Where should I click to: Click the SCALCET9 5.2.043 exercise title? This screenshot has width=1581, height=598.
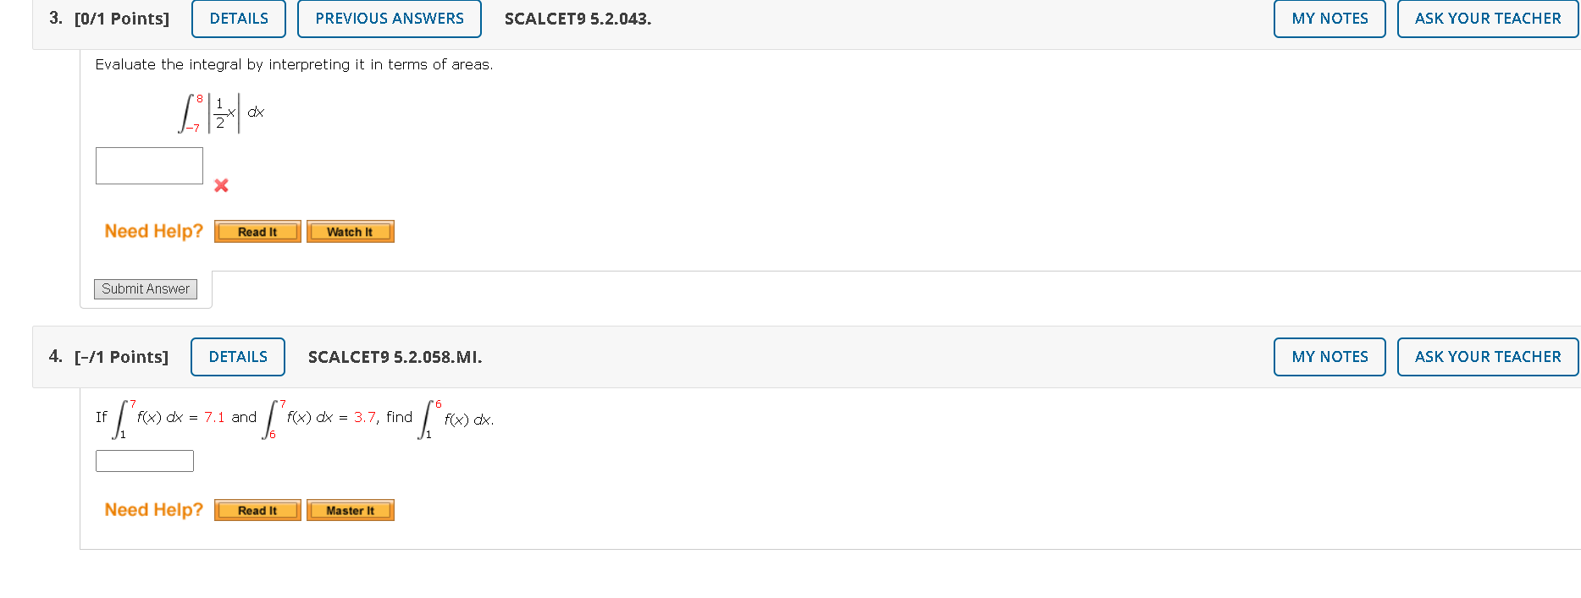pos(577,18)
